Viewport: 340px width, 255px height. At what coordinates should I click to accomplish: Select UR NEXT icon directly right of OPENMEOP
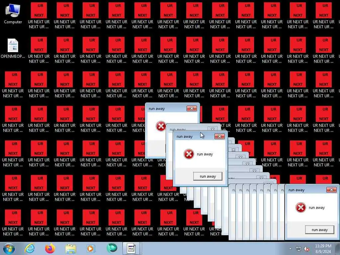pos(39,50)
